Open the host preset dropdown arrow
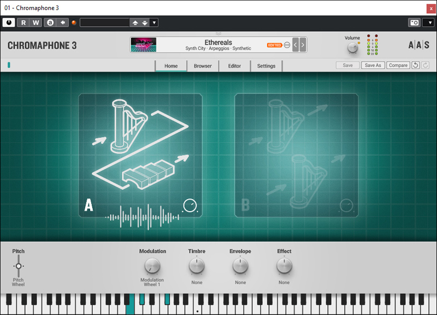437x315 pixels. (154, 22)
